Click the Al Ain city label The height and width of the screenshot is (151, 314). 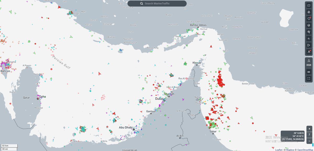point(180,136)
